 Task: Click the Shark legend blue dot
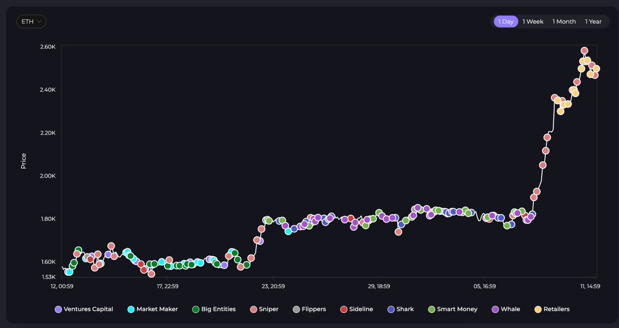click(x=391, y=309)
